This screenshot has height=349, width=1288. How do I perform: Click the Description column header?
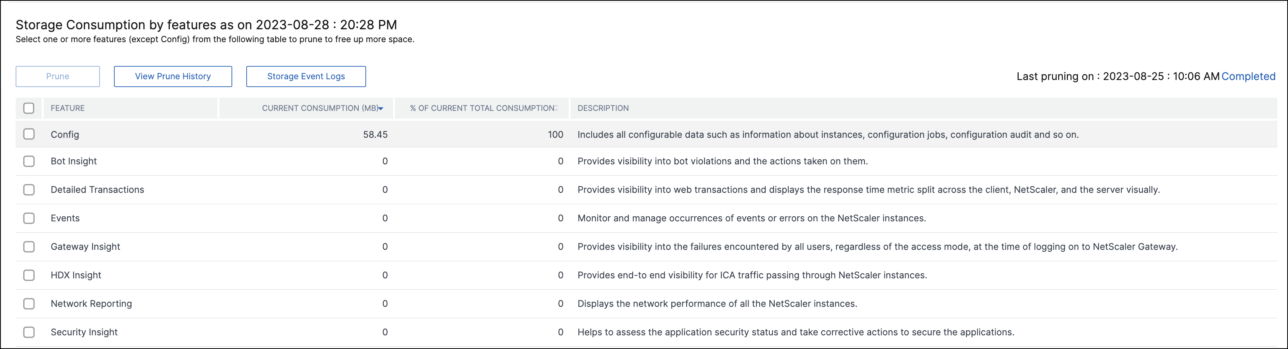click(603, 108)
